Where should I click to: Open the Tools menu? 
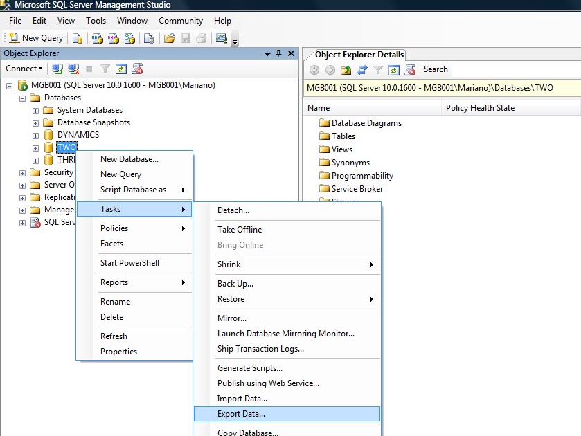pyautogui.click(x=96, y=21)
